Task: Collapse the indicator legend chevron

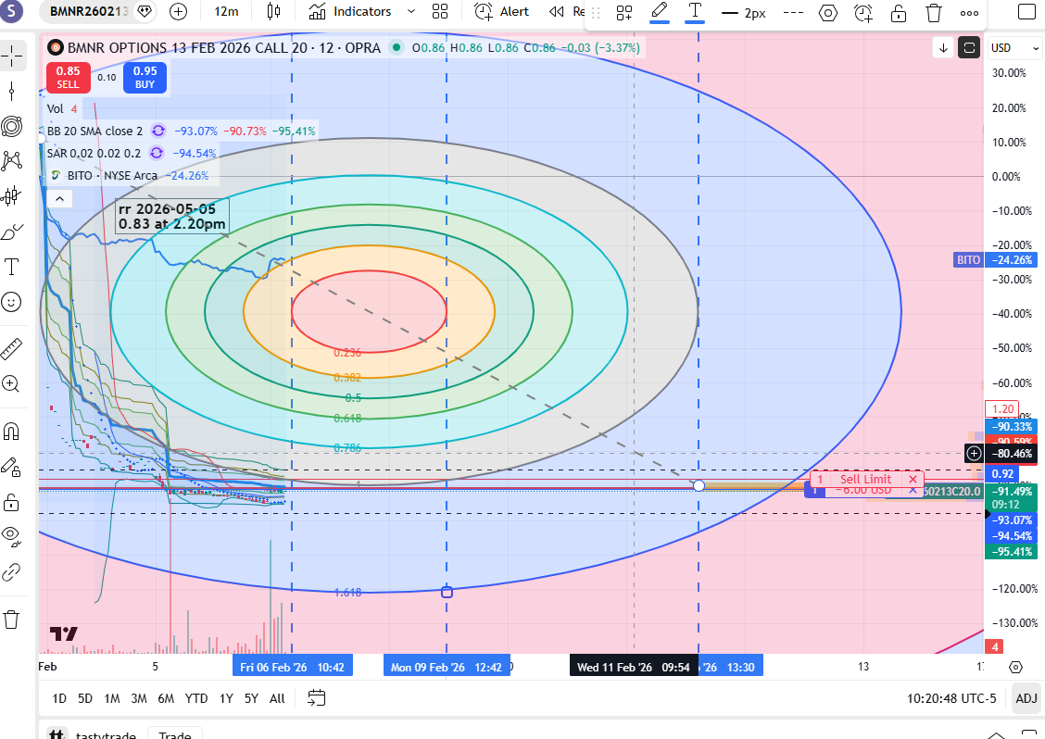Action: click(58, 198)
